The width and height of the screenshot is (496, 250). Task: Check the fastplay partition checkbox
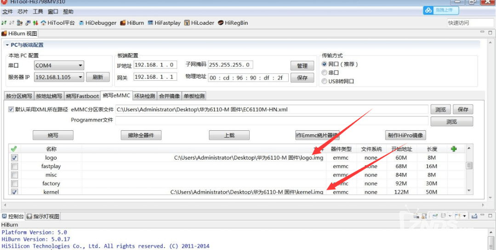(14, 166)
